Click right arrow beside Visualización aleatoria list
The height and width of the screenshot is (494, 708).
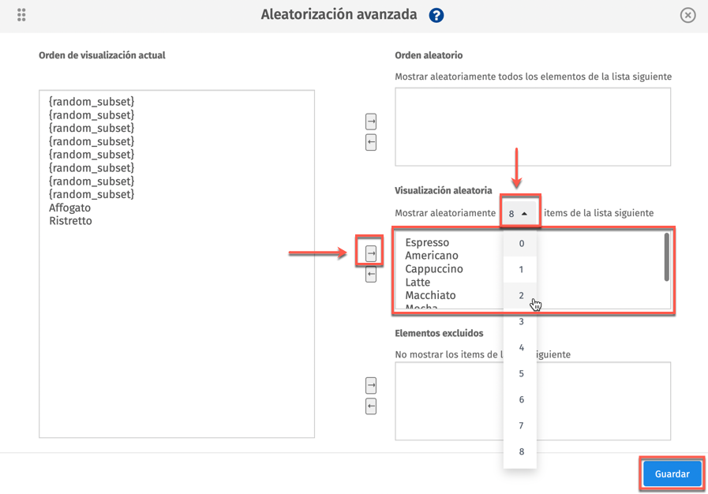[371, 253]
